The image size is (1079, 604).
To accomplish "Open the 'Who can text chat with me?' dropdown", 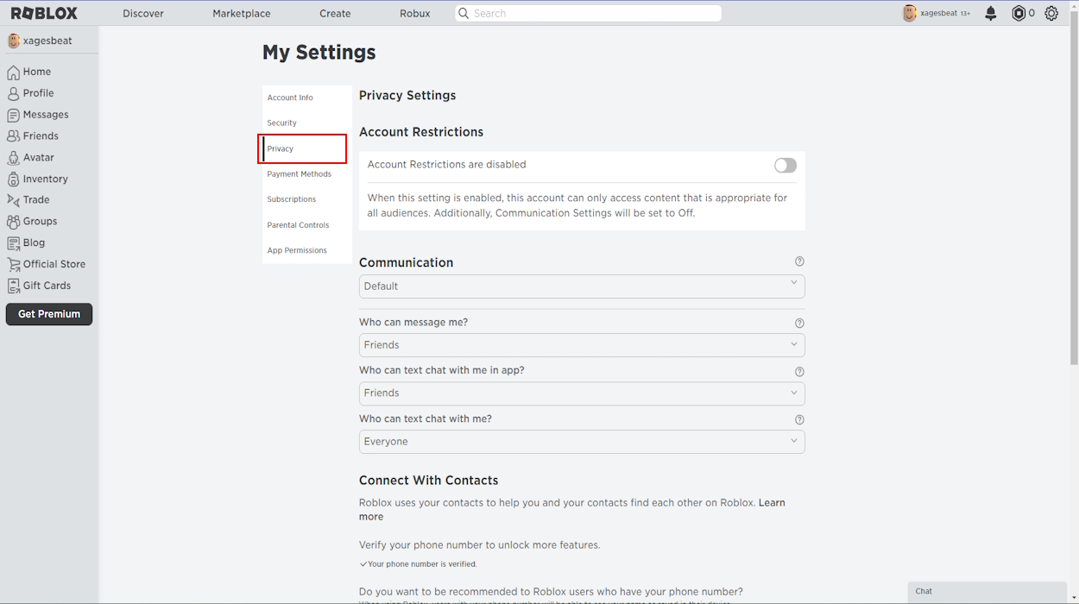I will 581,441.
